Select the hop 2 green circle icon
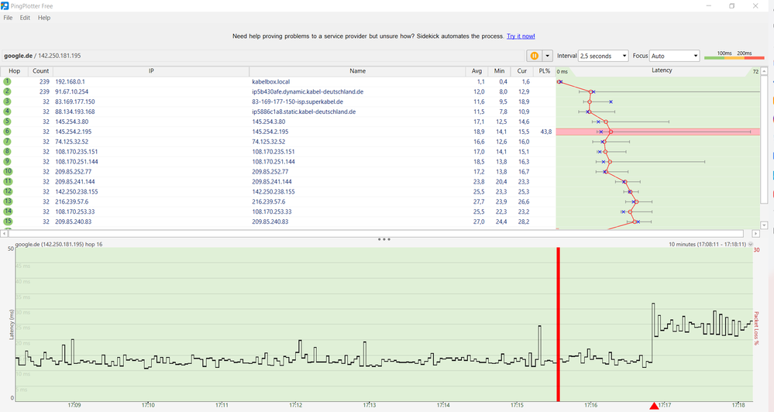Screen dimensions: 774x412 7,91
